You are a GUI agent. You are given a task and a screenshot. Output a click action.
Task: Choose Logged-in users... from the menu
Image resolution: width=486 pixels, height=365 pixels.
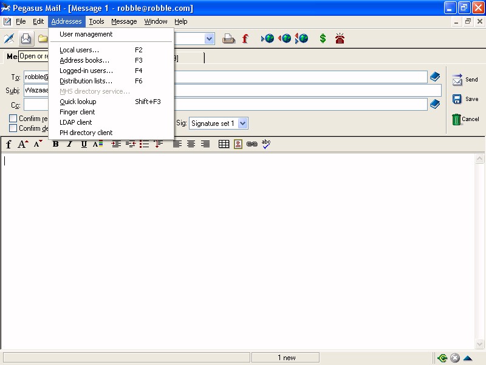[x=111, y=71]
